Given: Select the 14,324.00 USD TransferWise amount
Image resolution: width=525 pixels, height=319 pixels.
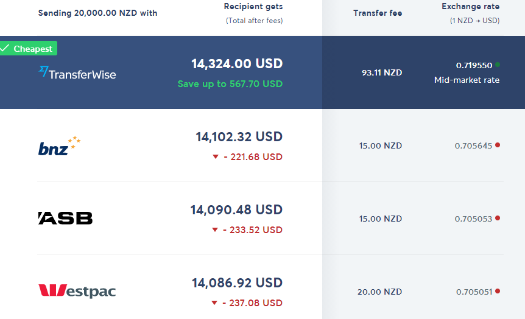Looking at the screenshot, I should coord(237,64).
